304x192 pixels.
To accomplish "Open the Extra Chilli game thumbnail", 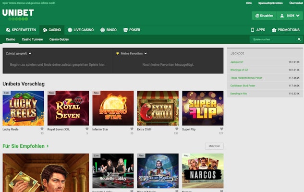I will [158, 108].
